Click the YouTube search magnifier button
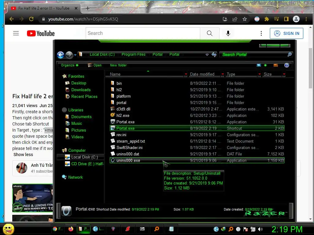The image size is (314, 235). (x=209, y=33)
